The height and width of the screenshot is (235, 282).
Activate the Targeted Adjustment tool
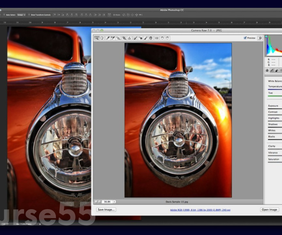coord(118,38)
